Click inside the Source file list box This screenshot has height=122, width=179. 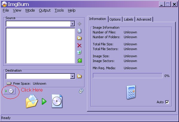click(40, 46)
